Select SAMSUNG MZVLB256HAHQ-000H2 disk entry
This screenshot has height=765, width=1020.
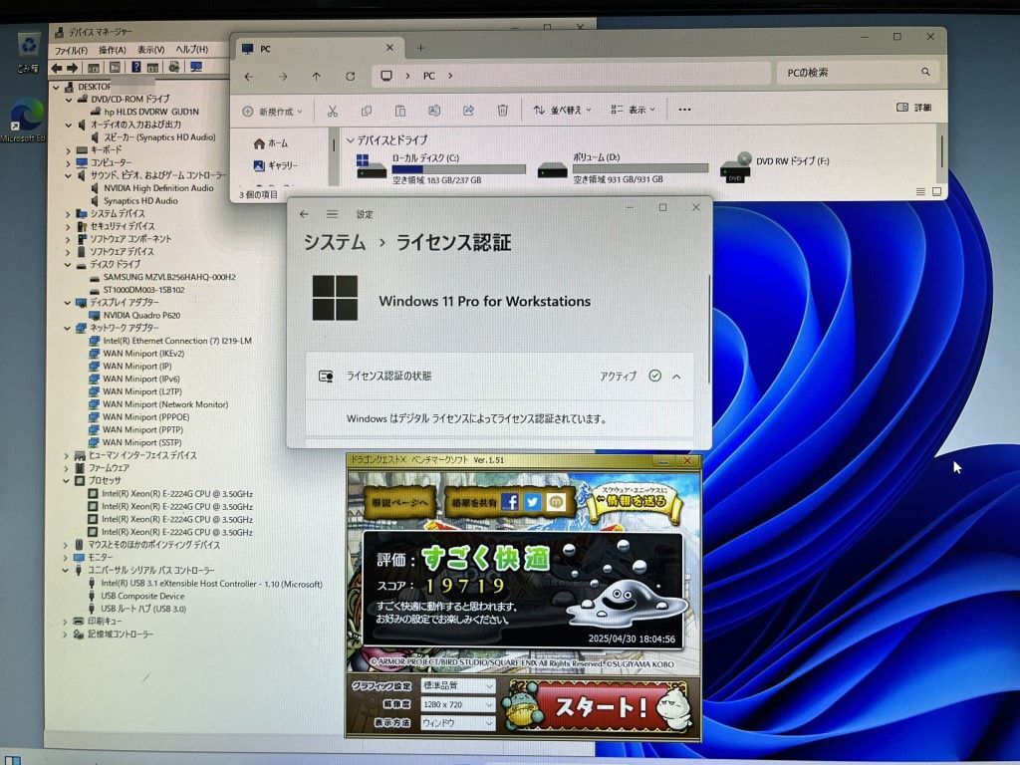[x=162, y=277]
